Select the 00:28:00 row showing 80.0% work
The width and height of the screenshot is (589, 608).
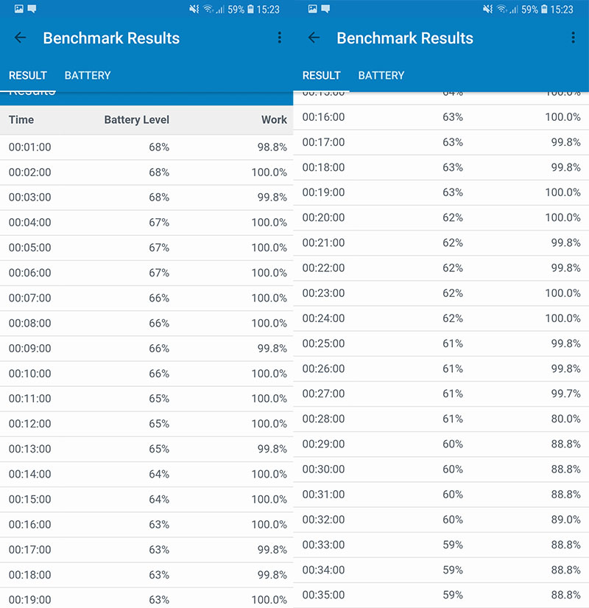(x=442, y=419)
